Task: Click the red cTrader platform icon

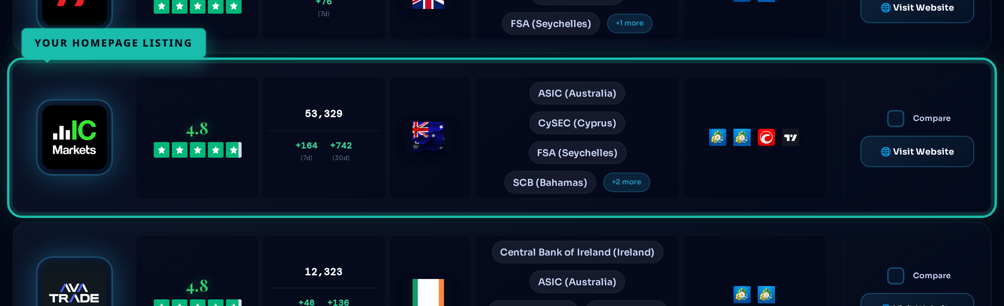Action: coord(766,137)
